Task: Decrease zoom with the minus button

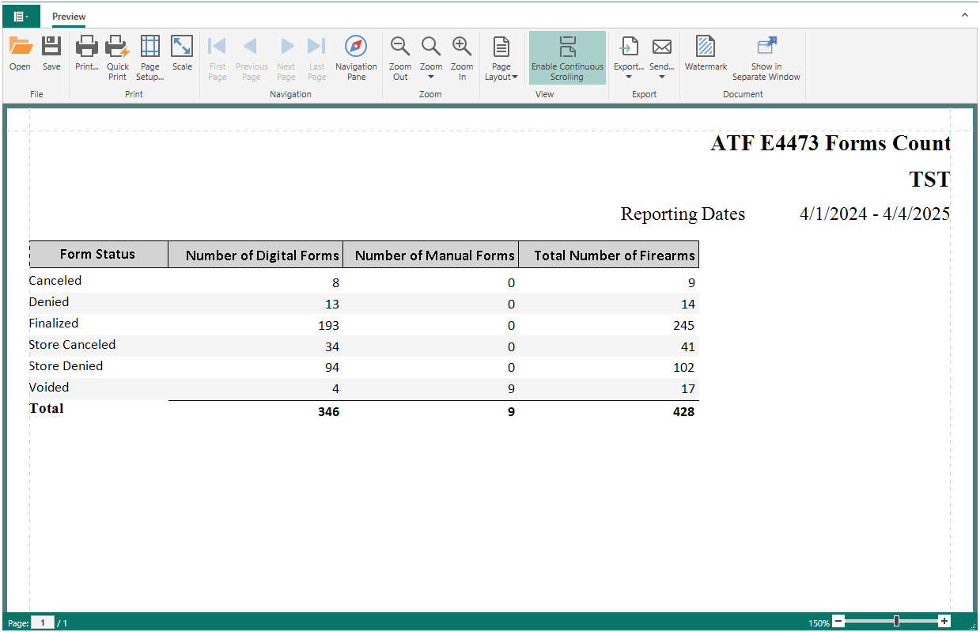Action: [839, 622]
